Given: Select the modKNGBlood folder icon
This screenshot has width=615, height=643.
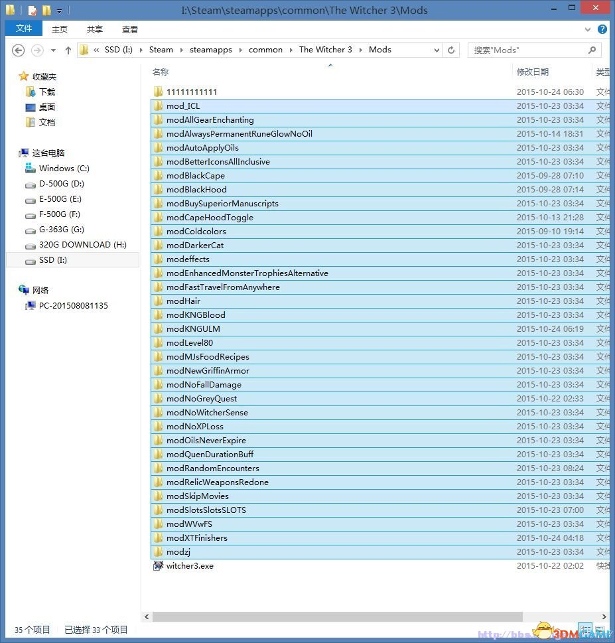Looking at the screenshot, I should (158, 315).
